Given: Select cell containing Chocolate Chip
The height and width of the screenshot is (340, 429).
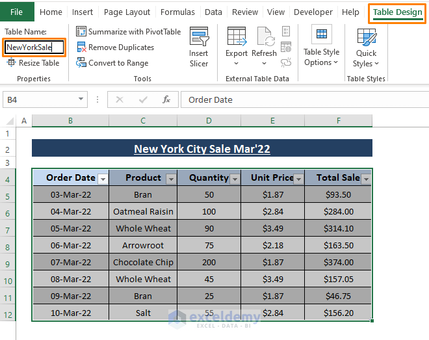Looking at the screenshot, I should tap(143, 262).
